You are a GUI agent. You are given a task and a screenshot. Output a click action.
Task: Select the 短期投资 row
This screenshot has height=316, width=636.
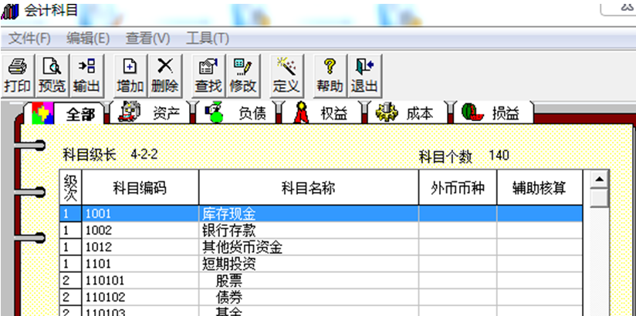coord(321,264)
